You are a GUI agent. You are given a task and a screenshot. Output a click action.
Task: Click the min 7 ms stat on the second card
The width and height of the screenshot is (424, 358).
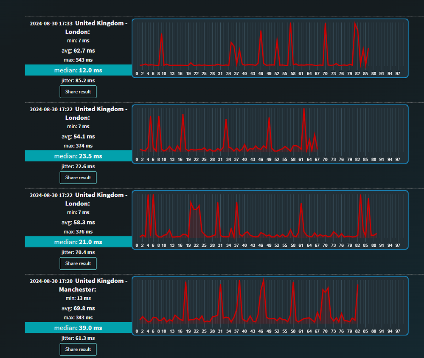[78, 126]
